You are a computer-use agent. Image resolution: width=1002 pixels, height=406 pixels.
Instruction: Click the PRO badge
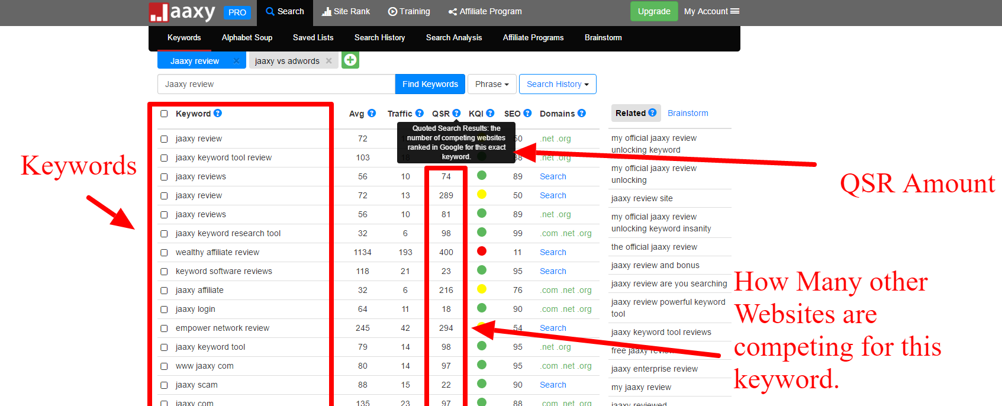[x=237, y=12]
